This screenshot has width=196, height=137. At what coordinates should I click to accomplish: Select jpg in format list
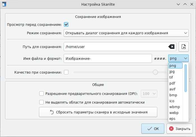tap(175, 72)
